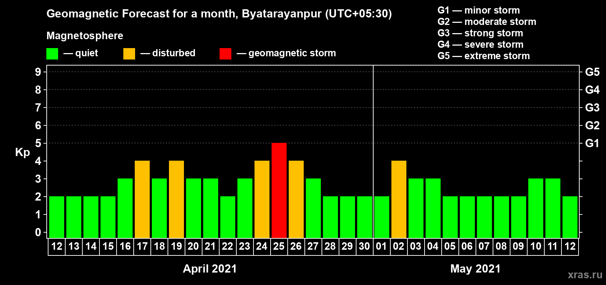This screenshot has height=285, width=606.
Task: Click date label 09 in May
Action: pyautogui.click(x=518, y=246)
